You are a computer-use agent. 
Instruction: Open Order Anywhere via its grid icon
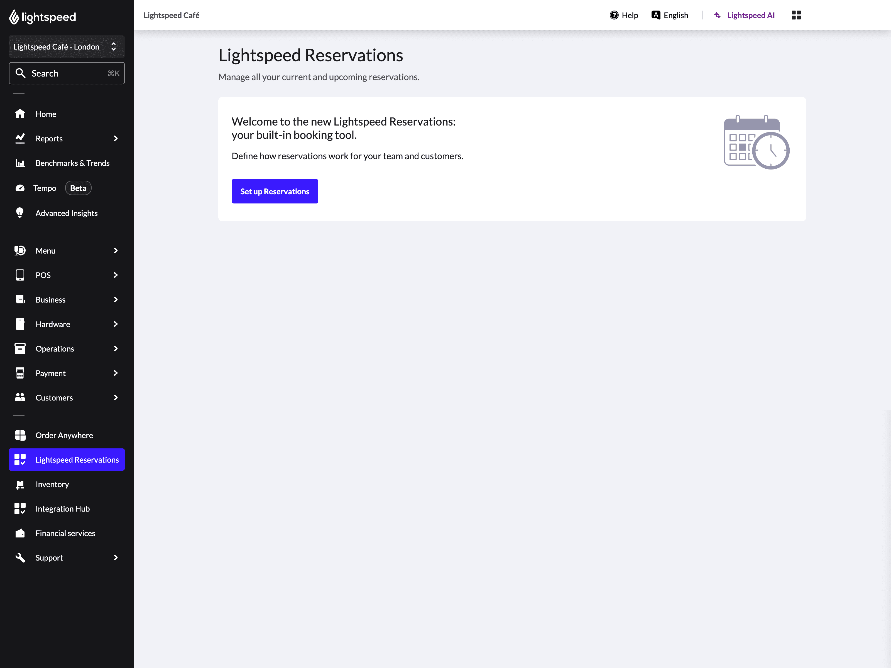(x=20, y=435)
